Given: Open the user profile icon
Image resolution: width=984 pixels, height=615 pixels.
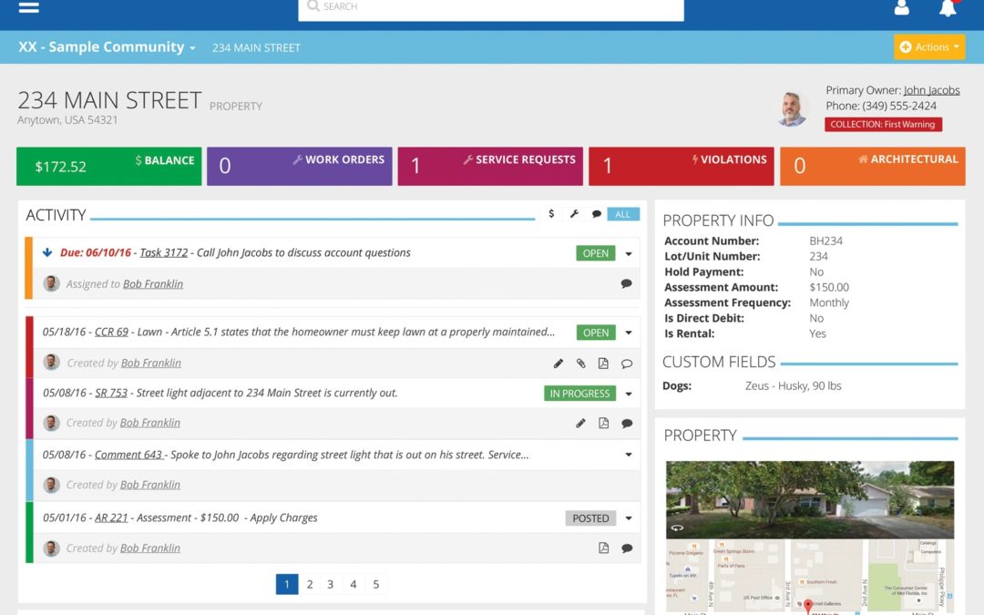Looking at the screenshot, I should click(902, 8).
